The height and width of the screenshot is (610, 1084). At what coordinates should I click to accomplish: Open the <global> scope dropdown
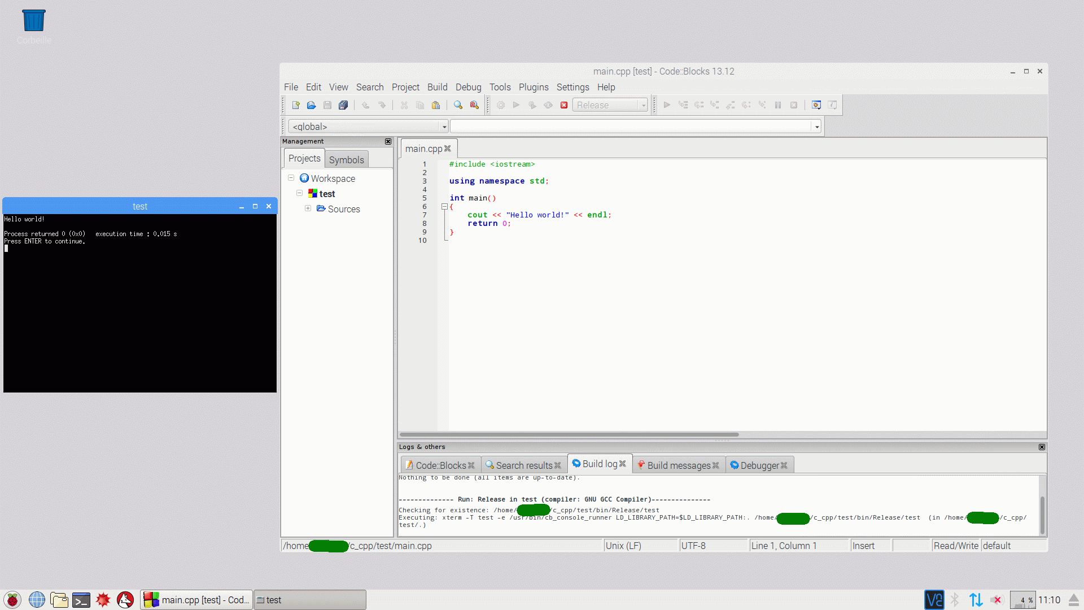[x=444, y=127]
